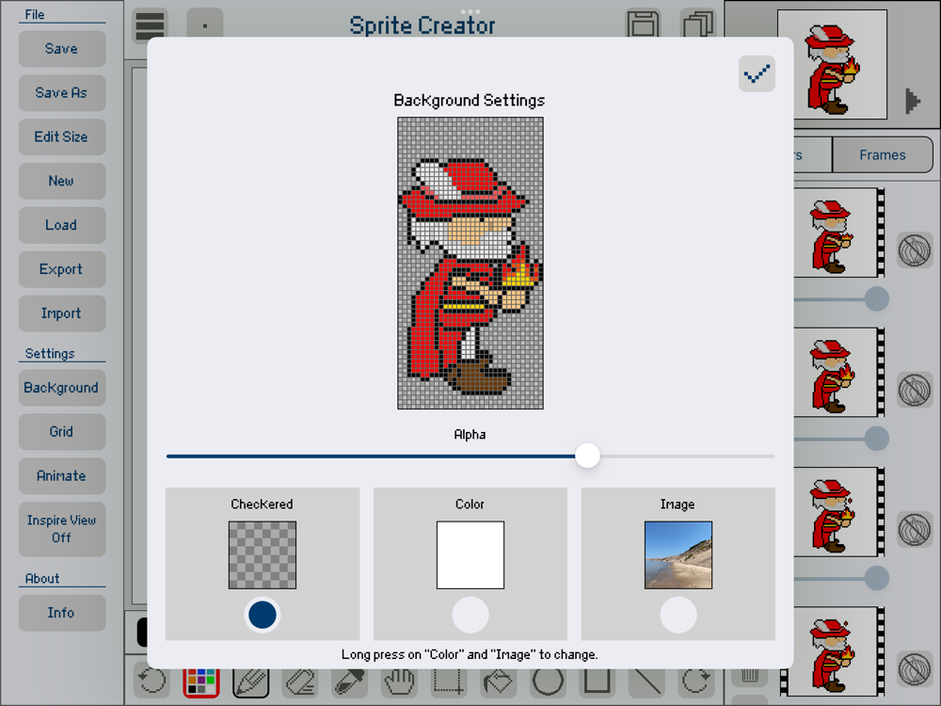Click the trash delete frame icon
Viewport: 941px width, 706px height.
pos(750,677)
